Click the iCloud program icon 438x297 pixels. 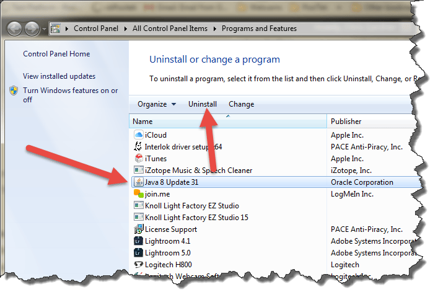(x=139, y=135)
